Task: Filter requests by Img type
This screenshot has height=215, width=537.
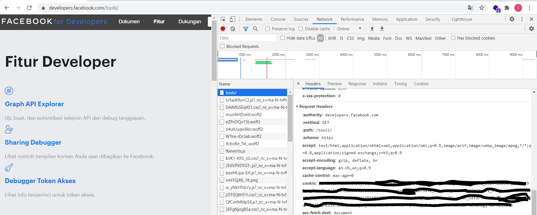Action: [361, 38]
